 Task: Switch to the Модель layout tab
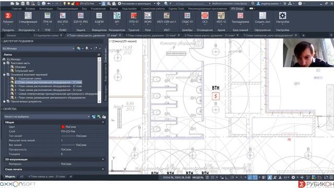coord(10,177)
